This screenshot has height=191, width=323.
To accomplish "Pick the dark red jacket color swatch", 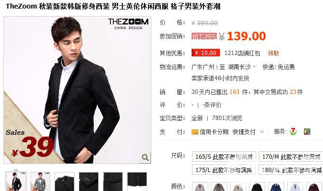I will point(314,187).
